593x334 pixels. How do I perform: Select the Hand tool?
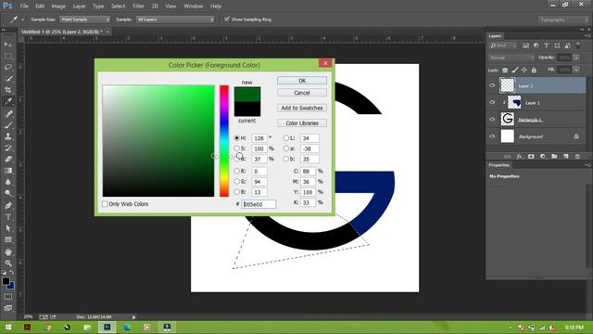click(x=8, y=252)
